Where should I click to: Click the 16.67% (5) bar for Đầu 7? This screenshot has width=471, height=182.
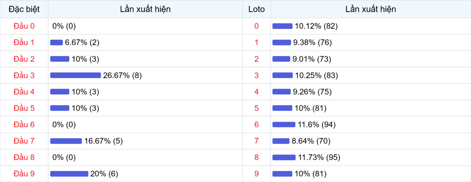[x=66, y=141]
